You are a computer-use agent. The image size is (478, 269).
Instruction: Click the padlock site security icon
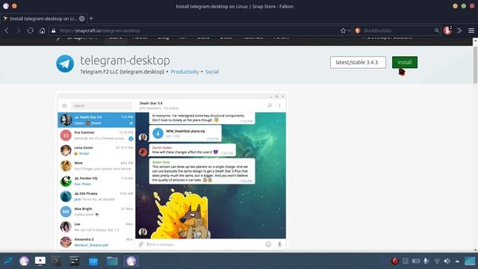point(54,31)
